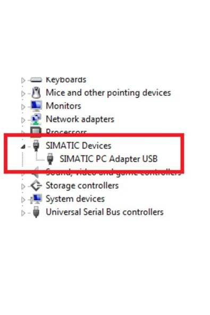Image resolution: width=210 pixels, height=315 pixels.
Task: Click the System devices computer icon
Action: click(36, 199)
